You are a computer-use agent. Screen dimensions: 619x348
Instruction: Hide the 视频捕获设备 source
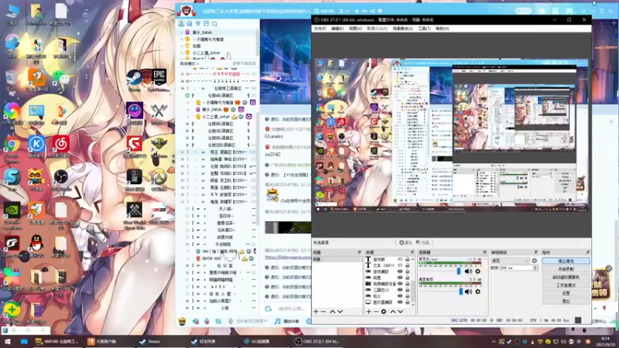tap(400, 284)
